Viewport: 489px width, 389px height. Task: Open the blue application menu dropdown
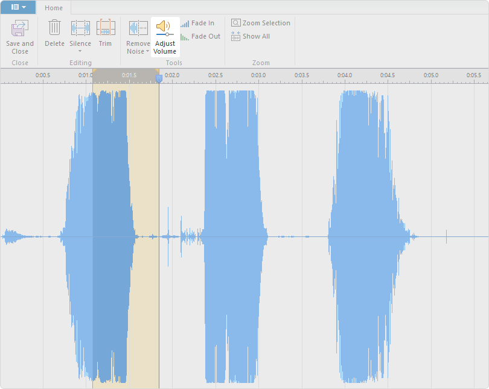tap(18, 7)
